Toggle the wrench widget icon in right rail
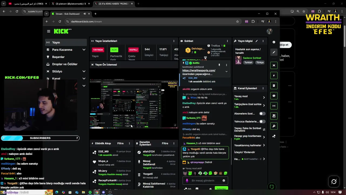 point(274,126)
